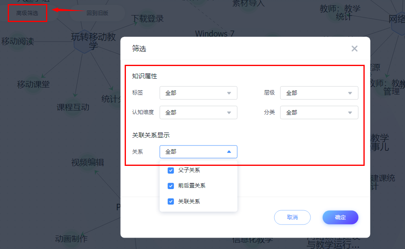405x249 pixels.
Task: Uncheck the 关联关系 checkbox
Action: (171, 201)
